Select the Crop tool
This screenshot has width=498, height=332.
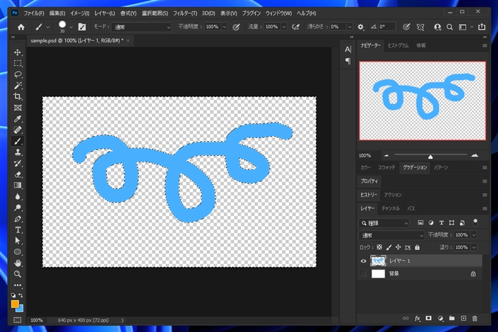click(x=18, y=97)
